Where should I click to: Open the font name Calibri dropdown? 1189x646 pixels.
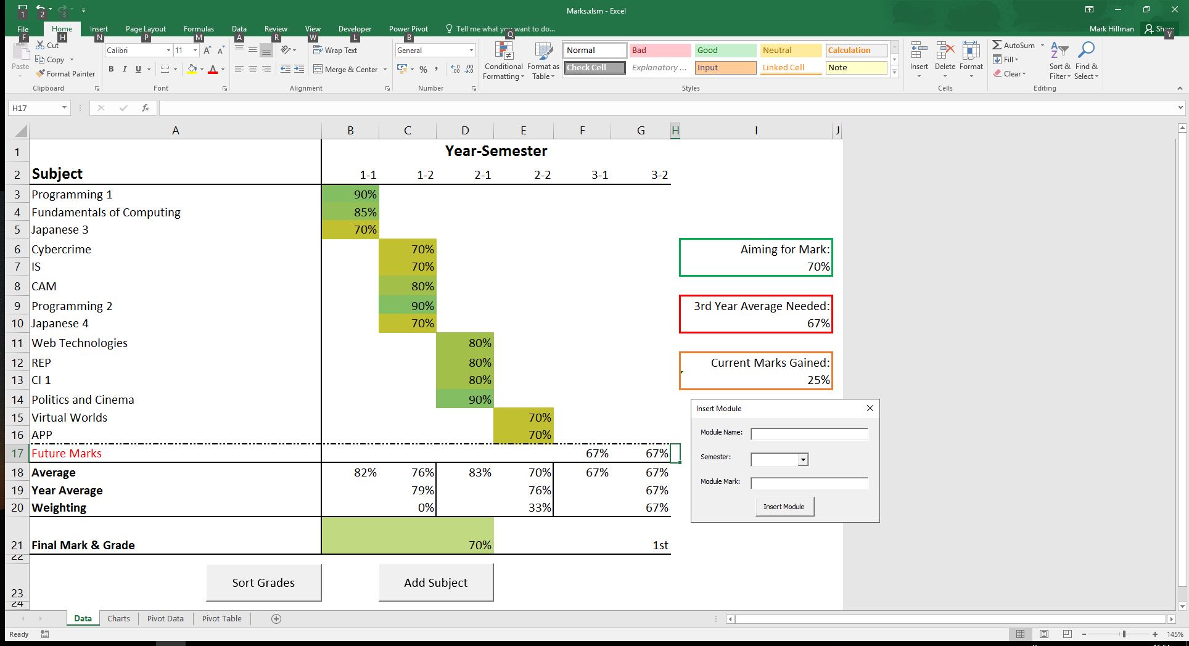(168, 51)
